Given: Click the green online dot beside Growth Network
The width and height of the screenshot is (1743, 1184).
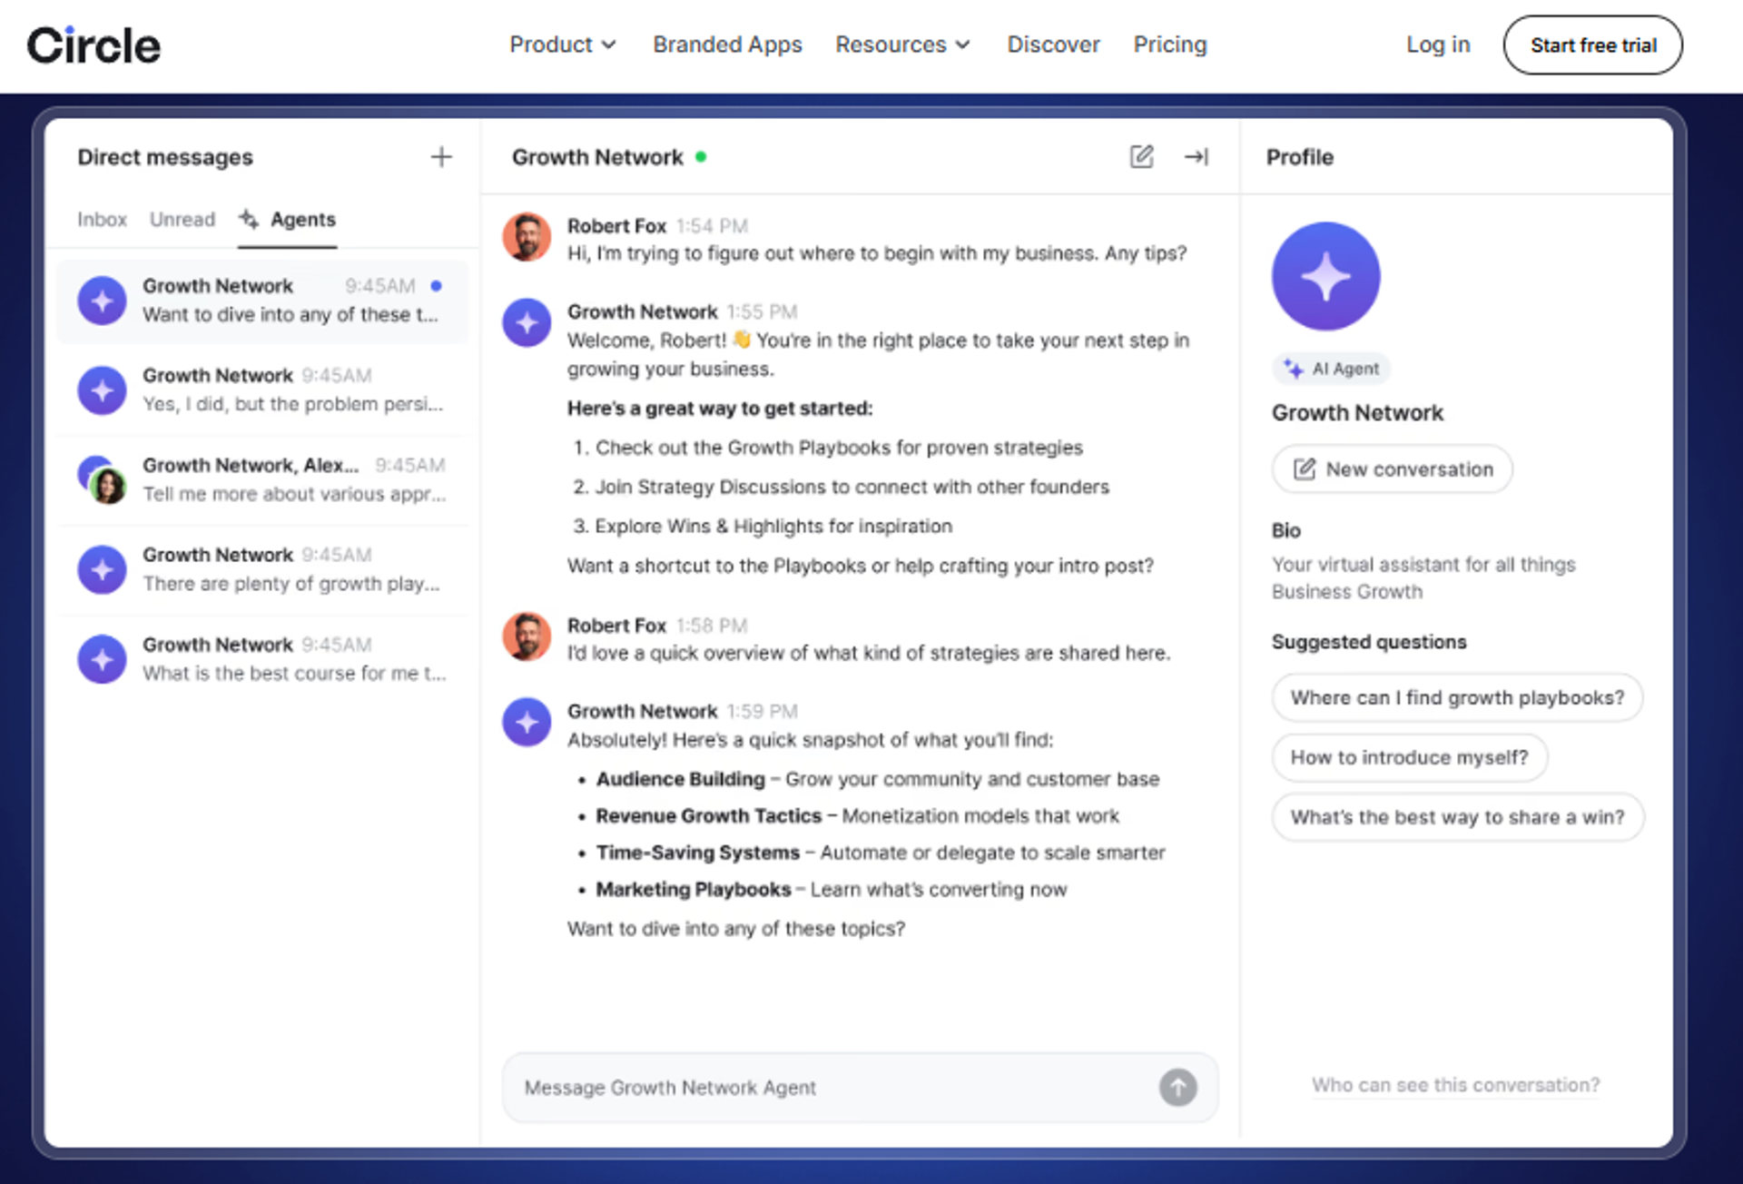Looking at the screenshot, I should coord(701,157).
